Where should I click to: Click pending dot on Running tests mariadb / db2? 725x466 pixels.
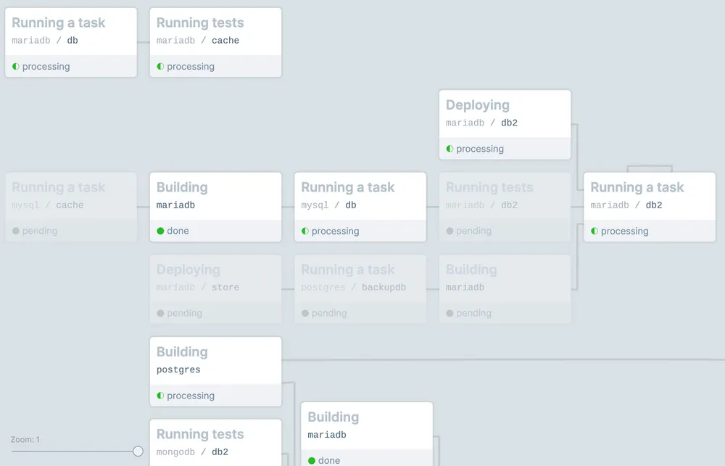(449, 231)
